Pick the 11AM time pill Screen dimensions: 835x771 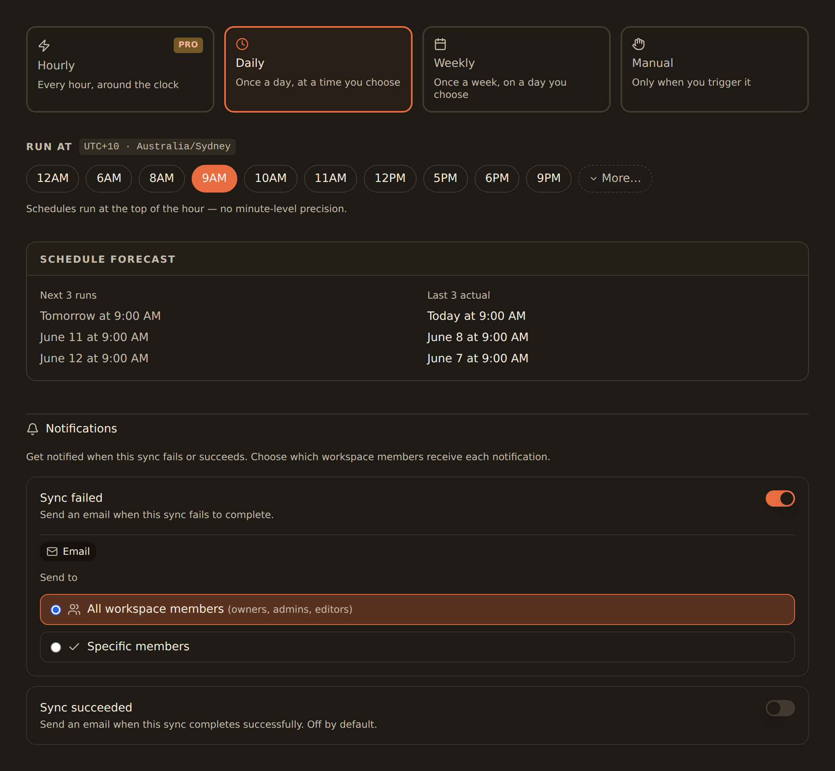pos(331,178)
